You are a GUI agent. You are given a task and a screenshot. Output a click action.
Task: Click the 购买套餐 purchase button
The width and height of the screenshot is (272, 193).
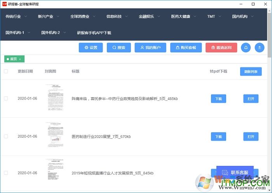coord(186,48)
